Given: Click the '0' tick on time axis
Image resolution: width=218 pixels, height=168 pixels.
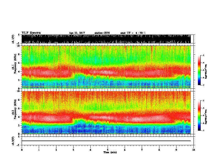Looking at the screenshot, I should (22, 150).
